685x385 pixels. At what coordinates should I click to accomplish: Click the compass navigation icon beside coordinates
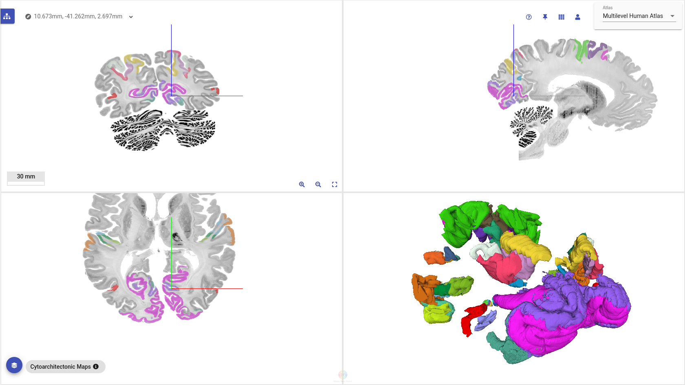(28, 17)
